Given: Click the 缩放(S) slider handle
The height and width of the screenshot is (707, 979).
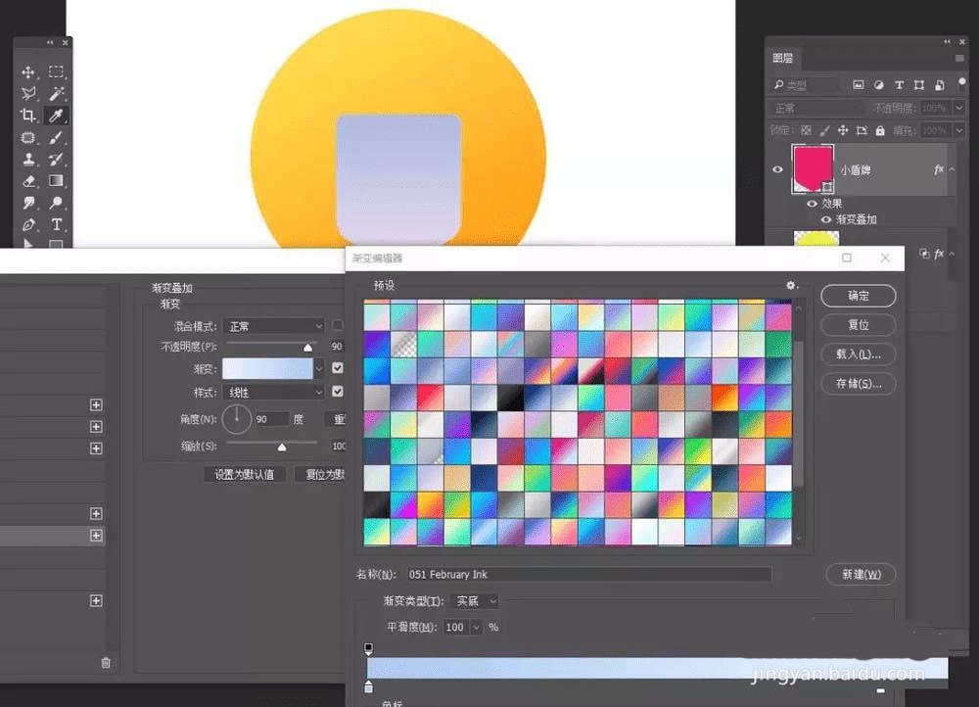Looking at the screenshot, I should coord(282,448).
